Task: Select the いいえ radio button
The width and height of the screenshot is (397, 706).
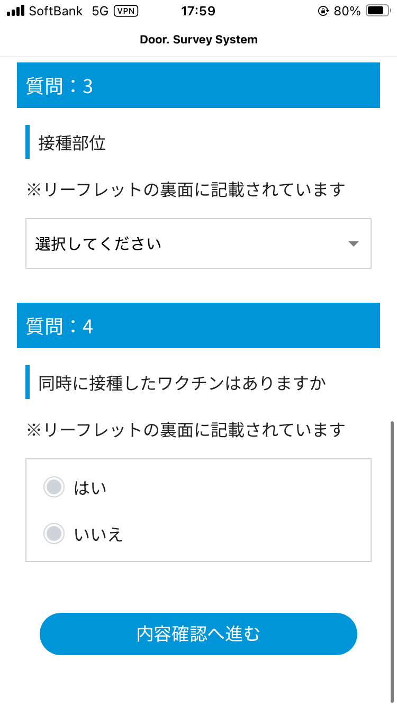Action: [54, 533]
